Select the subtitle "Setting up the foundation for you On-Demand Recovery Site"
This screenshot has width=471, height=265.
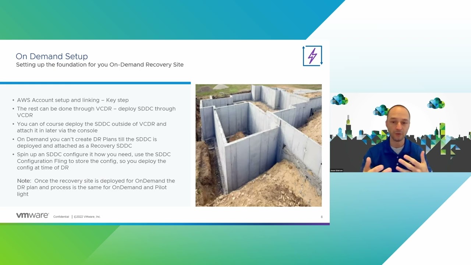[x=100, y=65]
